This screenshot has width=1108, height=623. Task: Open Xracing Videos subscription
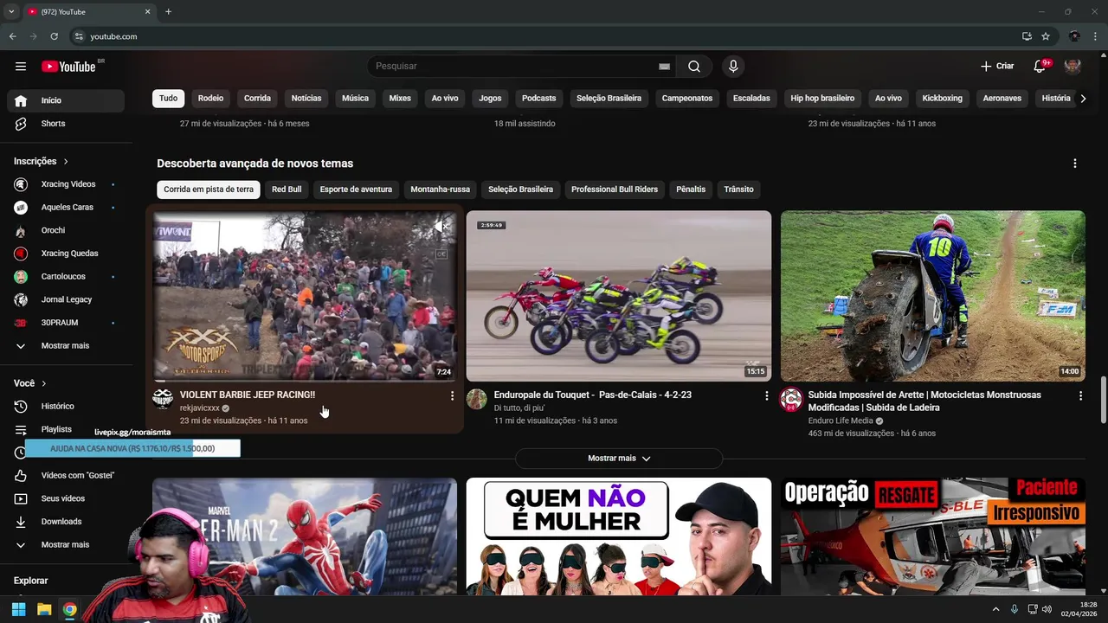[66, 184]
